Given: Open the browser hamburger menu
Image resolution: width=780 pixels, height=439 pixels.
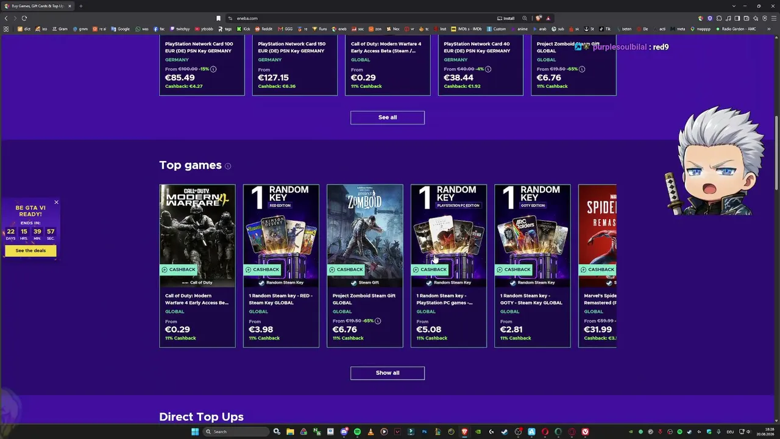Looking at the screenshot, I should 774,18.
